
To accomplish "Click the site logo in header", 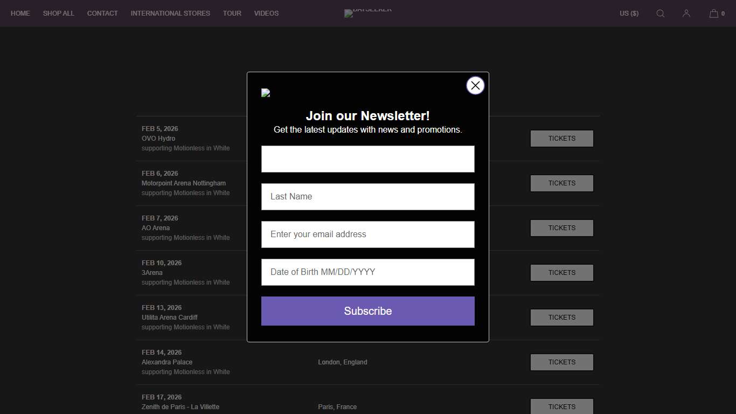I will click(368, 13).
